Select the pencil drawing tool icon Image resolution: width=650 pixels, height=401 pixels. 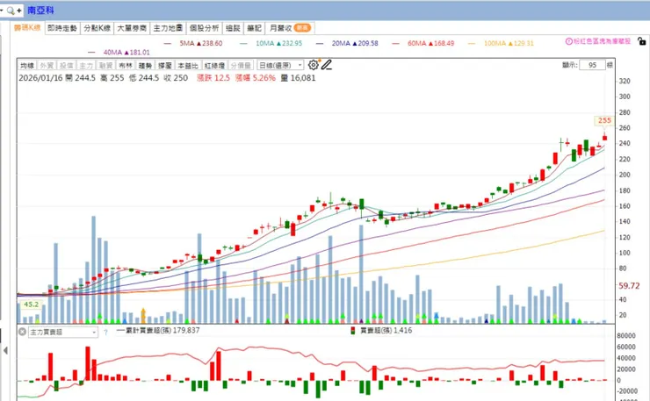pyautogui.click(x=327, y=65)
